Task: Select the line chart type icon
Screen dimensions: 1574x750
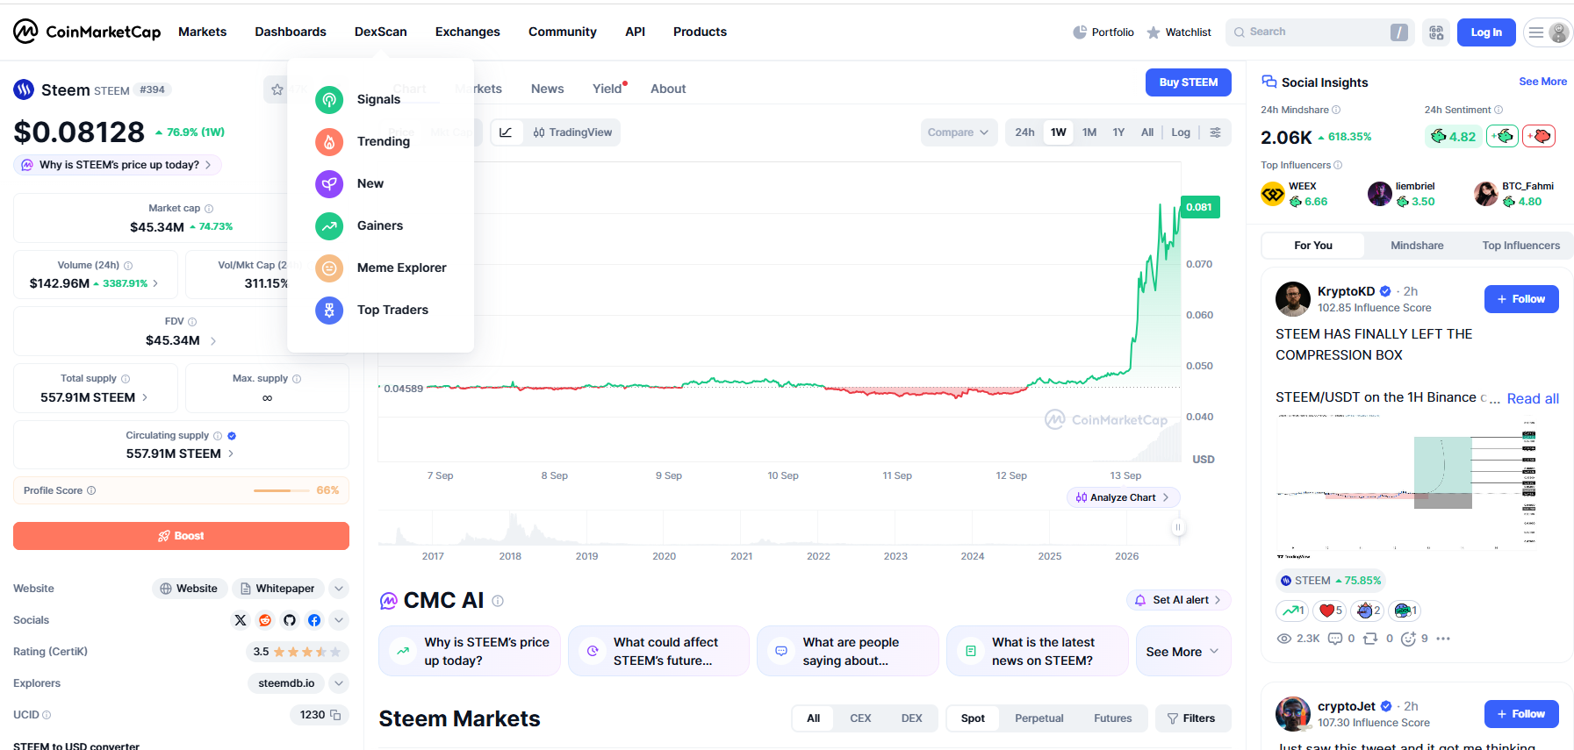Action: click(506, 132)
